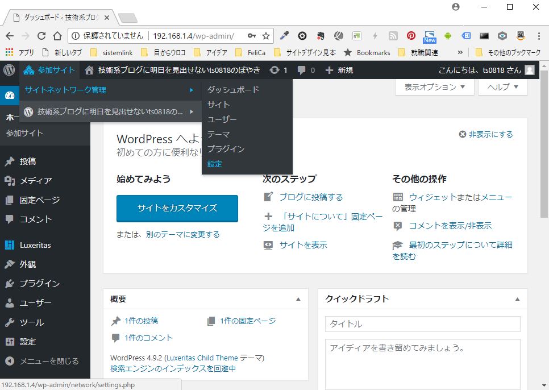Click ブログに投稿する link
This screenshot has width=549, height=390.
pyautogui.click(x=311, y=197)
